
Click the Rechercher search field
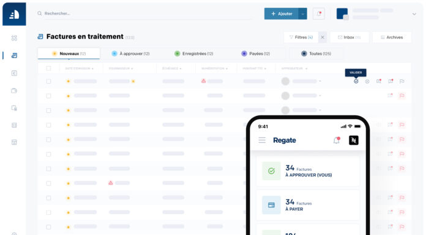point(145,13)
